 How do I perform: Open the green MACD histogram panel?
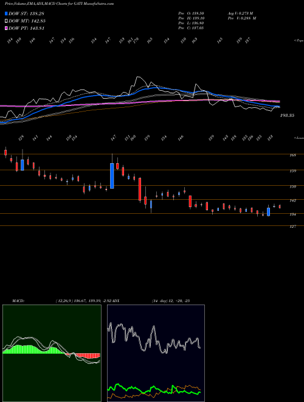(x=52, y=353)
